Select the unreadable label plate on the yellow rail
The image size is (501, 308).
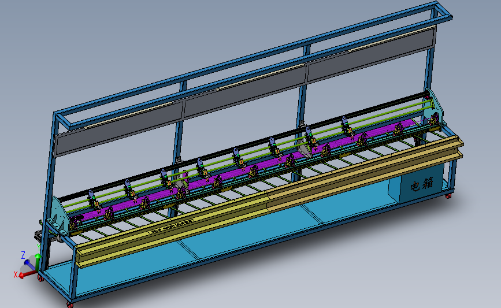[x=172, y=226]
